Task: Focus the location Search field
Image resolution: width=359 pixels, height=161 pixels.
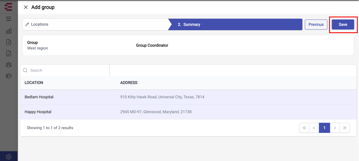Action: pos(65,70)
